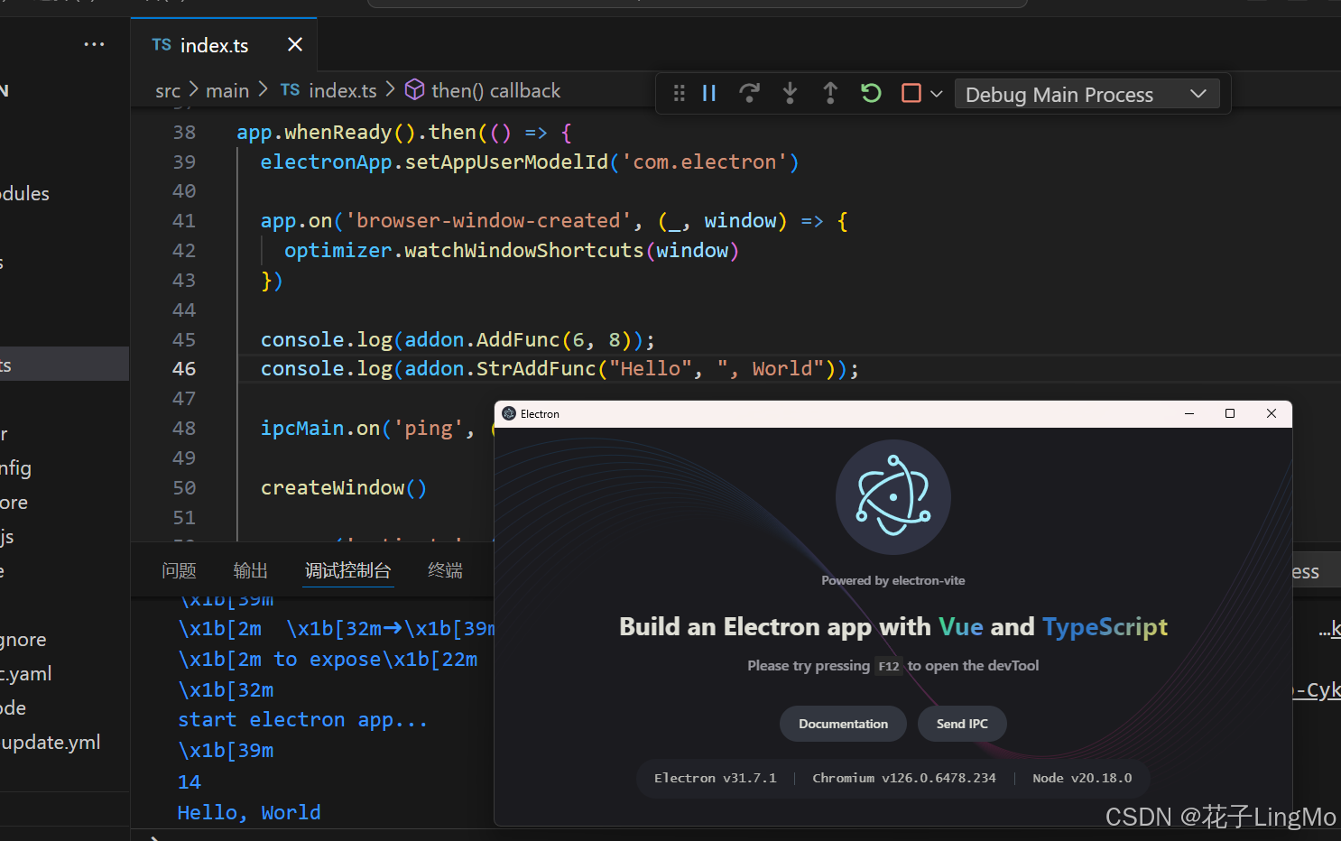Click Chromium v126.0.6478.234 version text
Viewport: 1341px width, 841px height.
[904, 778]
